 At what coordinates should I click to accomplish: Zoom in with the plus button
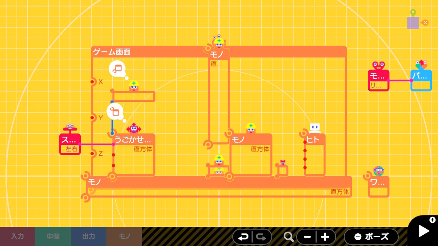pos(325,237)
